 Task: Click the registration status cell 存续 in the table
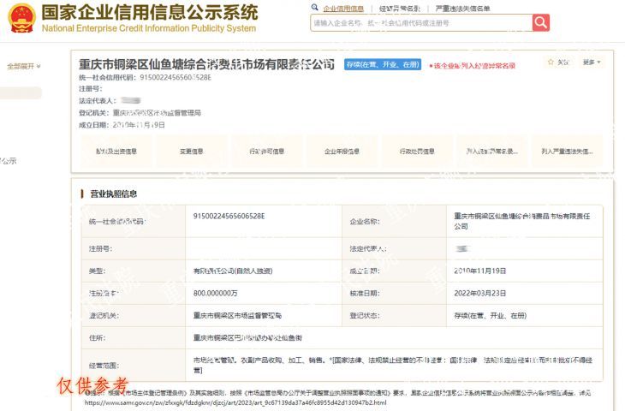pos(491,315)
